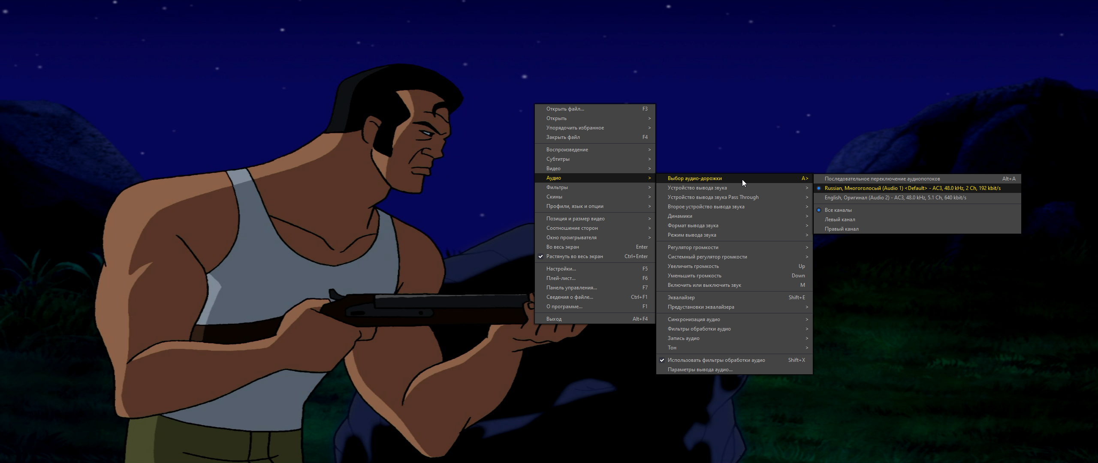
Task: Click 'Увеличить громкость' menu item
Action: pos(734,266)
